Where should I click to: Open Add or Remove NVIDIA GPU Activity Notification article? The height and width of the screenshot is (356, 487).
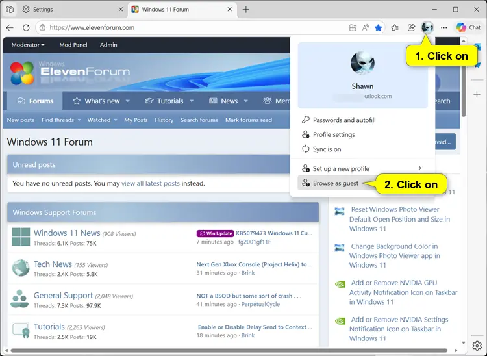point(403,292)
